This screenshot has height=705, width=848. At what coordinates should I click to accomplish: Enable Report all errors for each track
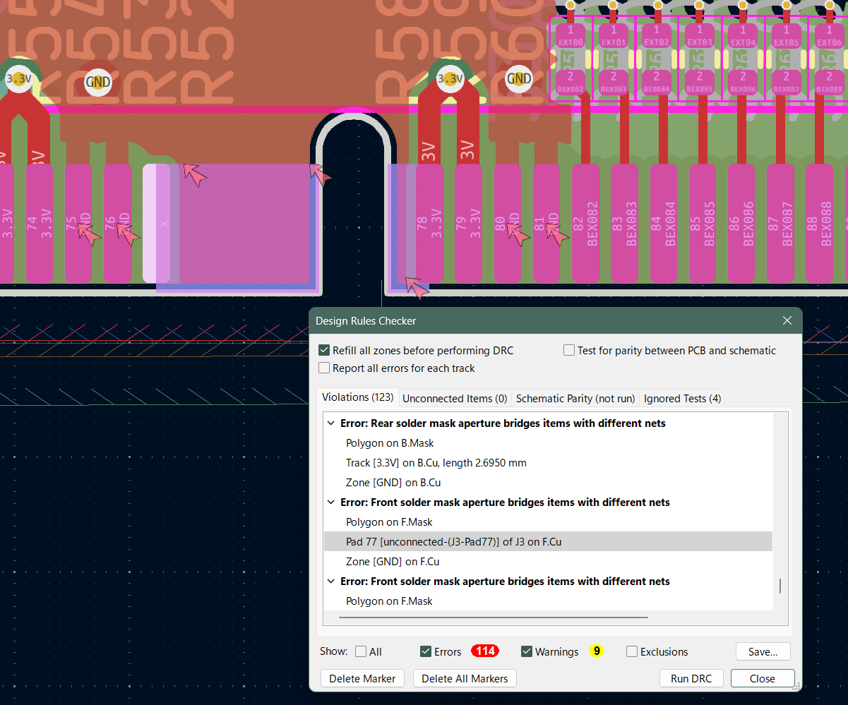(324, 368)
